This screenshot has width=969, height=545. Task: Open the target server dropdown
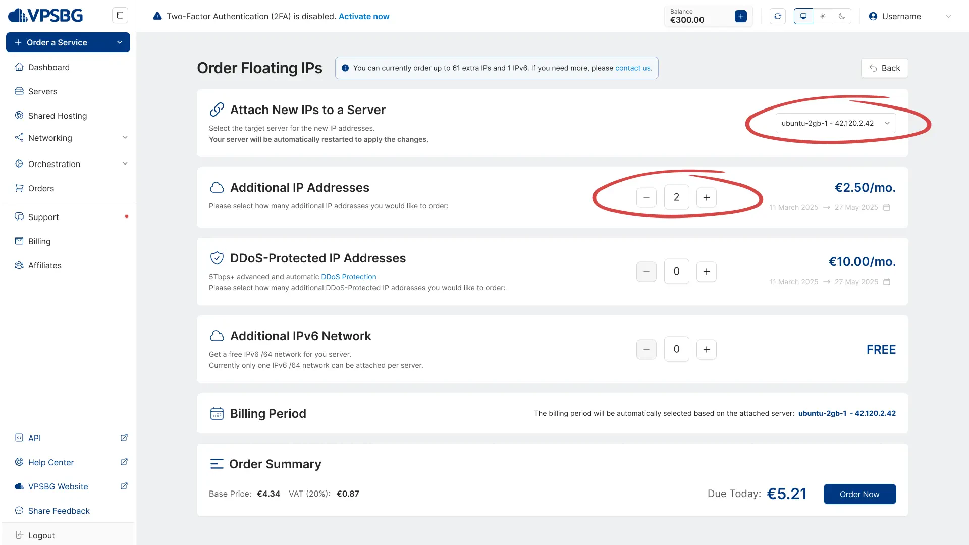[835, 123]
